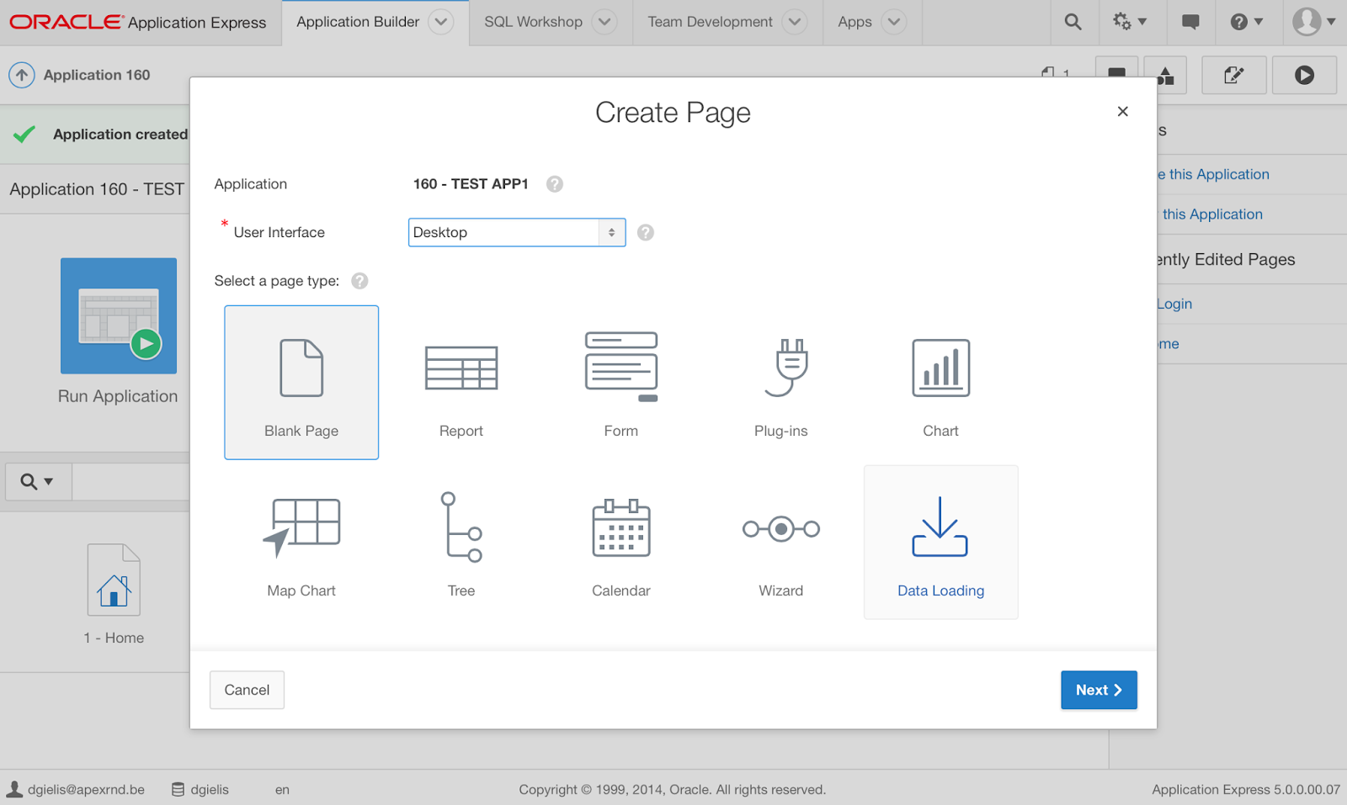Open the search icon in header
This screenshot has height=805, width=1347.
click(x=1073, y=22)
